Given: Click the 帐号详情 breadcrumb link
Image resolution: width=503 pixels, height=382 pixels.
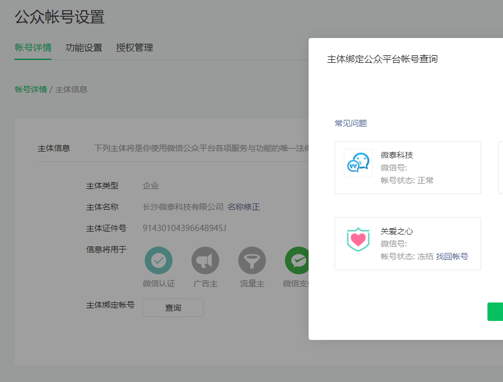Looking at the screenshot, I should point(31,89).
